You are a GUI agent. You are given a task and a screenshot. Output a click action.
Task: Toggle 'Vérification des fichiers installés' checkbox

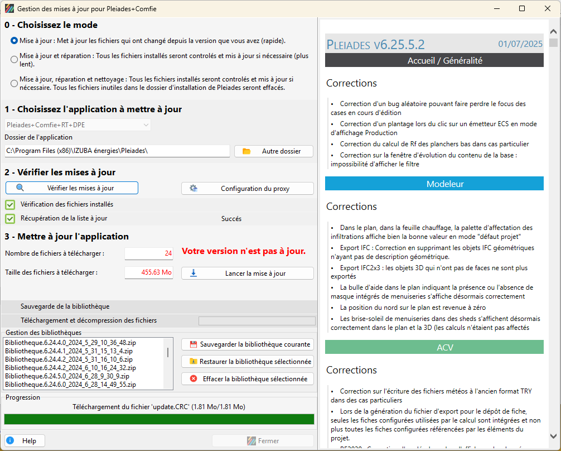coord(10,205)
